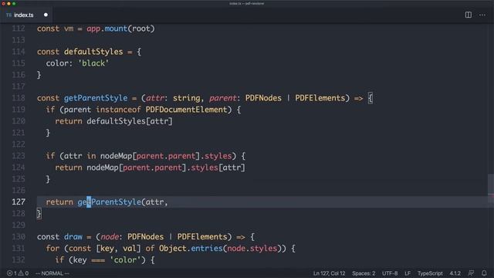Click the unsaved dot on index.ts tab
The image size is (494, 278).
[46, 15]
